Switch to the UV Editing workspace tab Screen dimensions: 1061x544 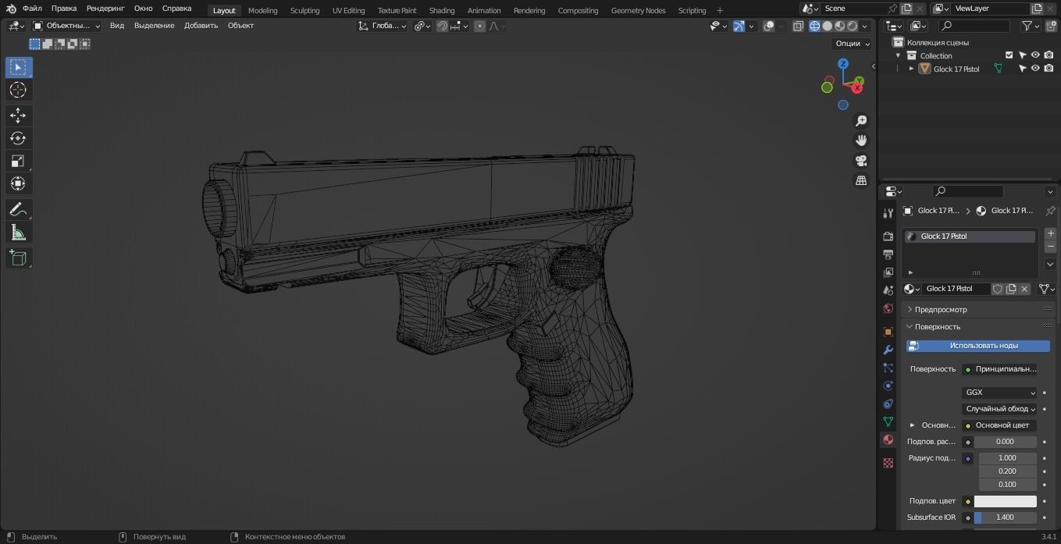coord(348,10)
